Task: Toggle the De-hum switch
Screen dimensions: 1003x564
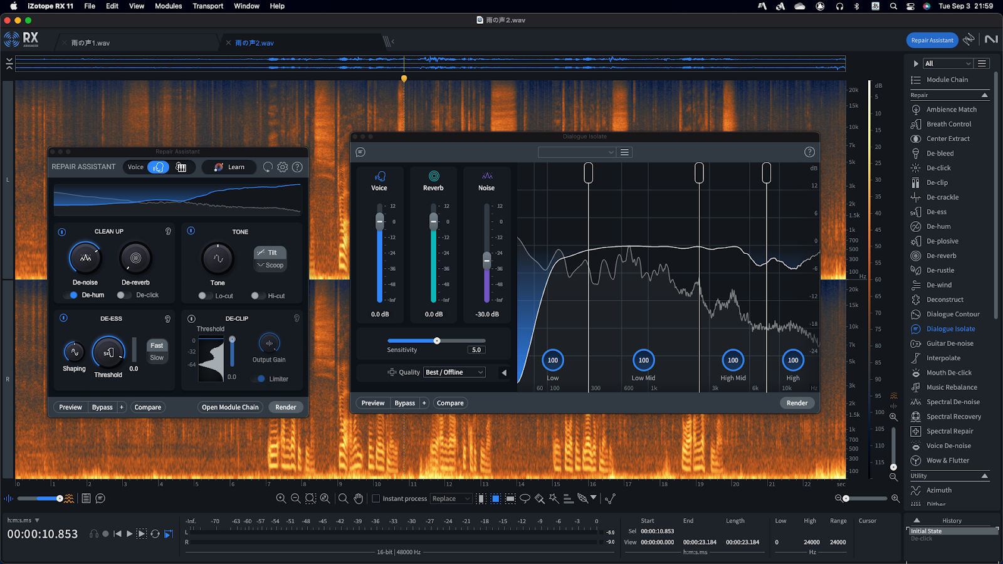Action: (71, 295)
